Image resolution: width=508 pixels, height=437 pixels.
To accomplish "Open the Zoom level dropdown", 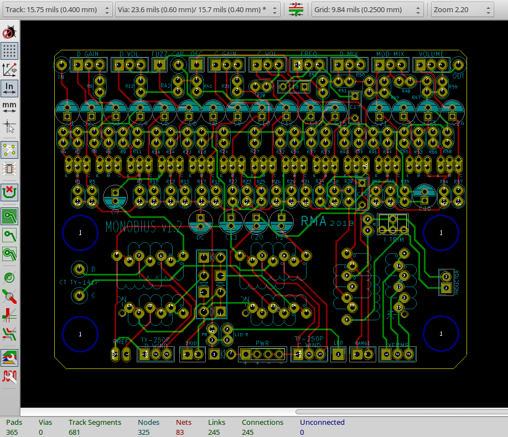I will [462, 9].
